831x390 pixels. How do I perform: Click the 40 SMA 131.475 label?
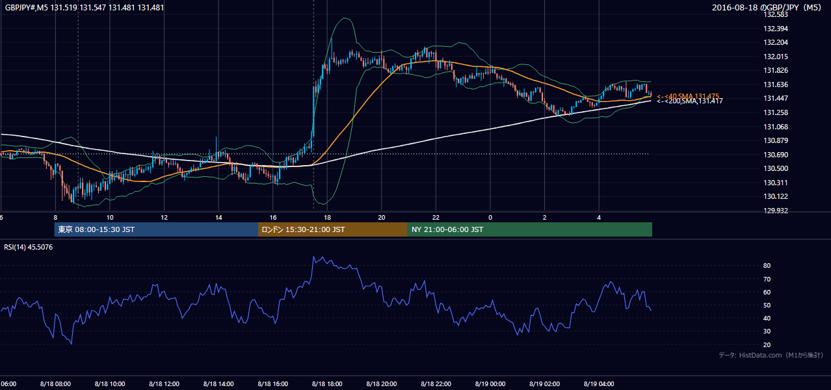688,96
